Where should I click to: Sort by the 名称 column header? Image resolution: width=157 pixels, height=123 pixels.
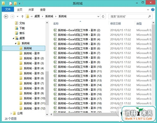point(56,24)
